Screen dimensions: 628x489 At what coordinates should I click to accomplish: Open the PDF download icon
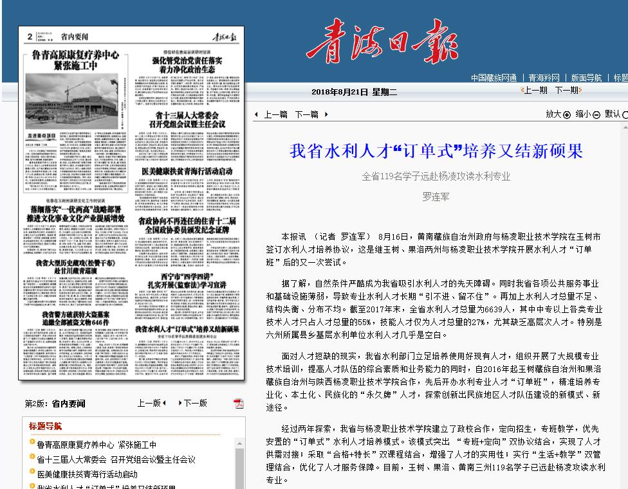pos(238,404)
